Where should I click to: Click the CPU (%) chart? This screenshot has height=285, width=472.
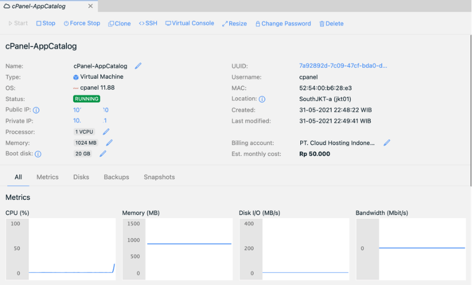click(x=61, y=249)
